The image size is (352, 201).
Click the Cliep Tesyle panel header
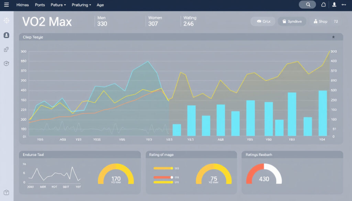pyautogui.click(x=181, y=37)
